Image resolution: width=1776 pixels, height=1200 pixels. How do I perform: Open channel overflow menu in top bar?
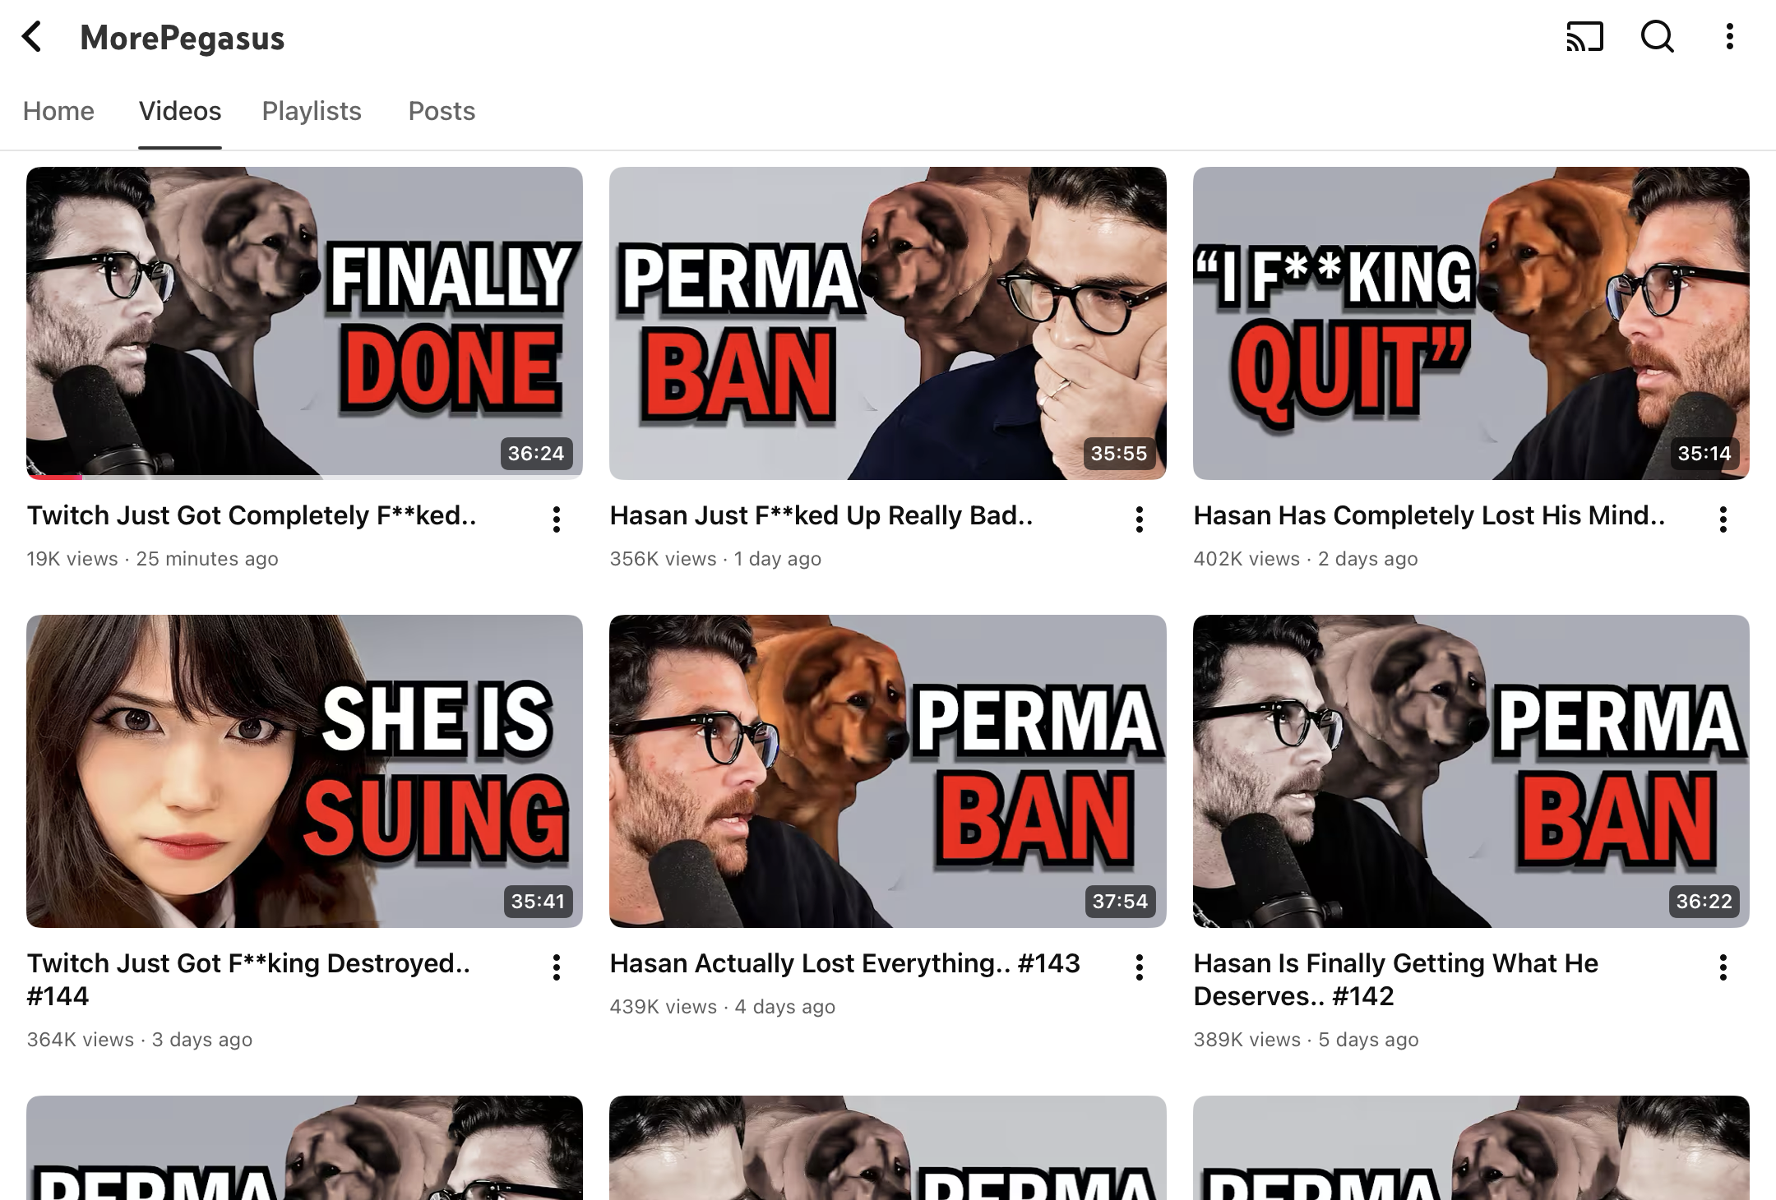click(x=1729, y=37)
